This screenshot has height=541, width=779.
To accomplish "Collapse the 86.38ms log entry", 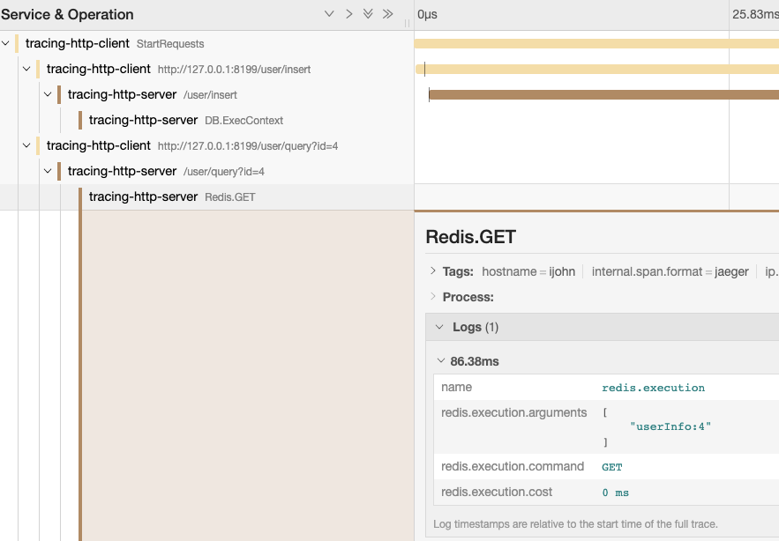I will (x=442, y=361).
